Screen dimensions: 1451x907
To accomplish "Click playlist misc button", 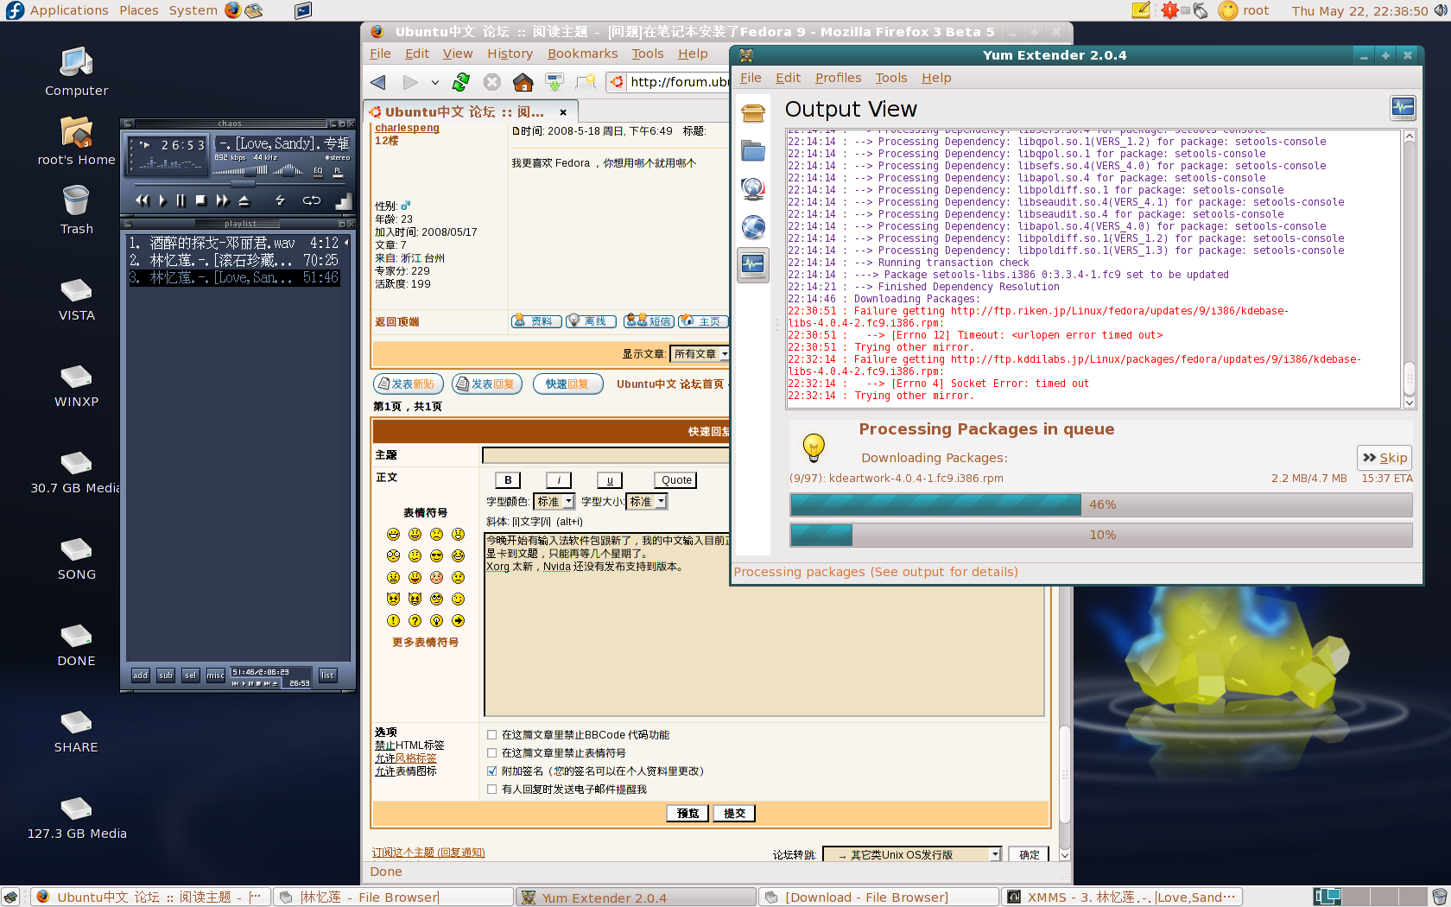I will pyautogui.click(x=216, y=675).
